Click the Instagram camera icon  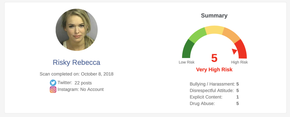(x=53, y=90)
